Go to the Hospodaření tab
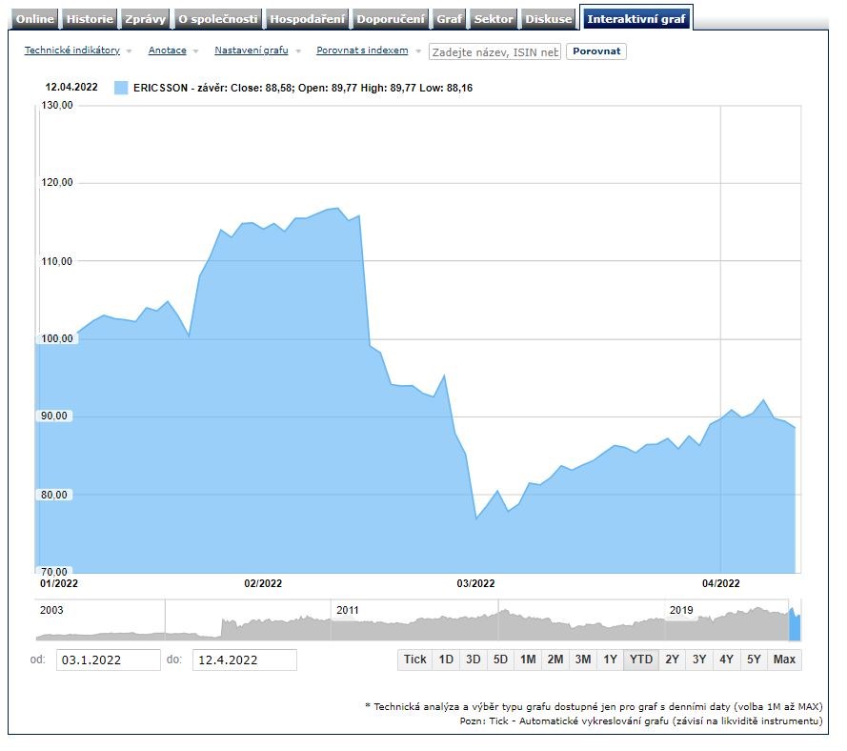 coord(307,19)
